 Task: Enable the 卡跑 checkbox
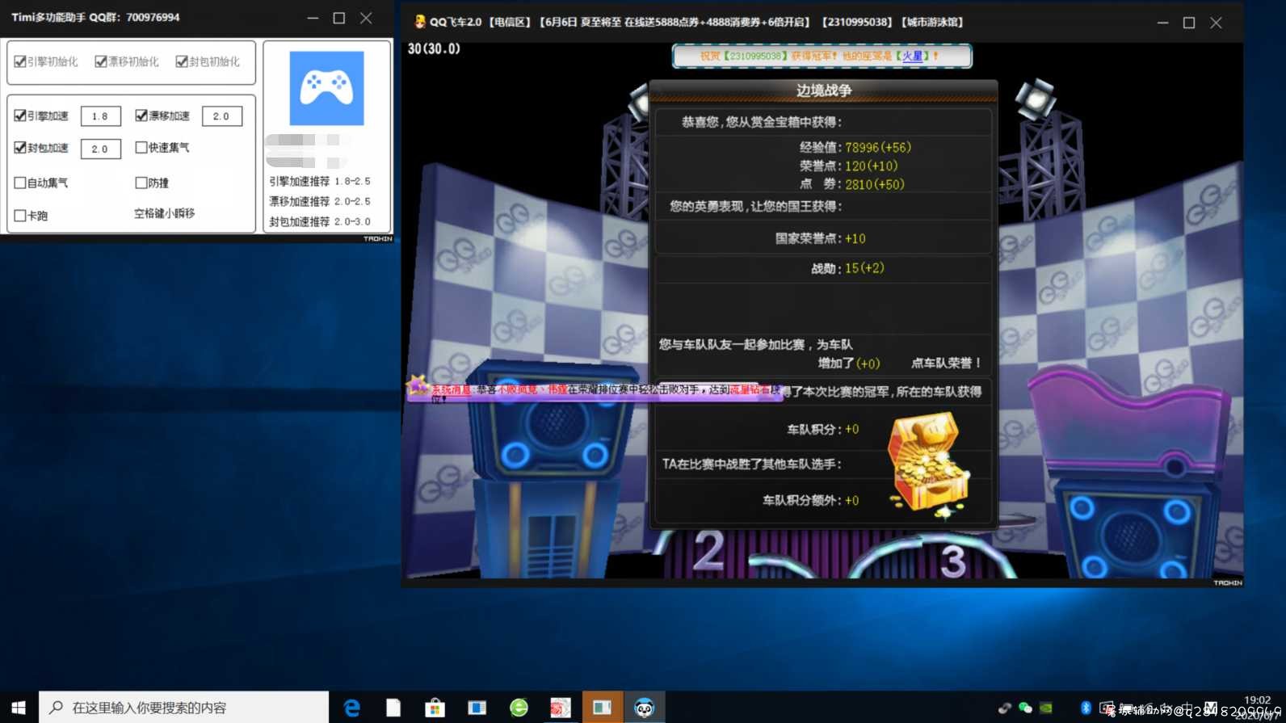(20, 216)
